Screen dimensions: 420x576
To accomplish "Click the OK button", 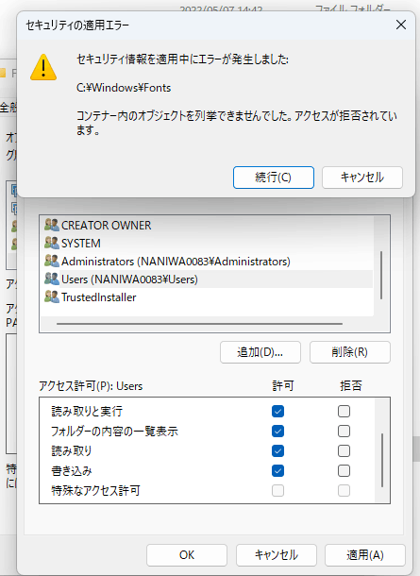I will (x=187, y=555).
